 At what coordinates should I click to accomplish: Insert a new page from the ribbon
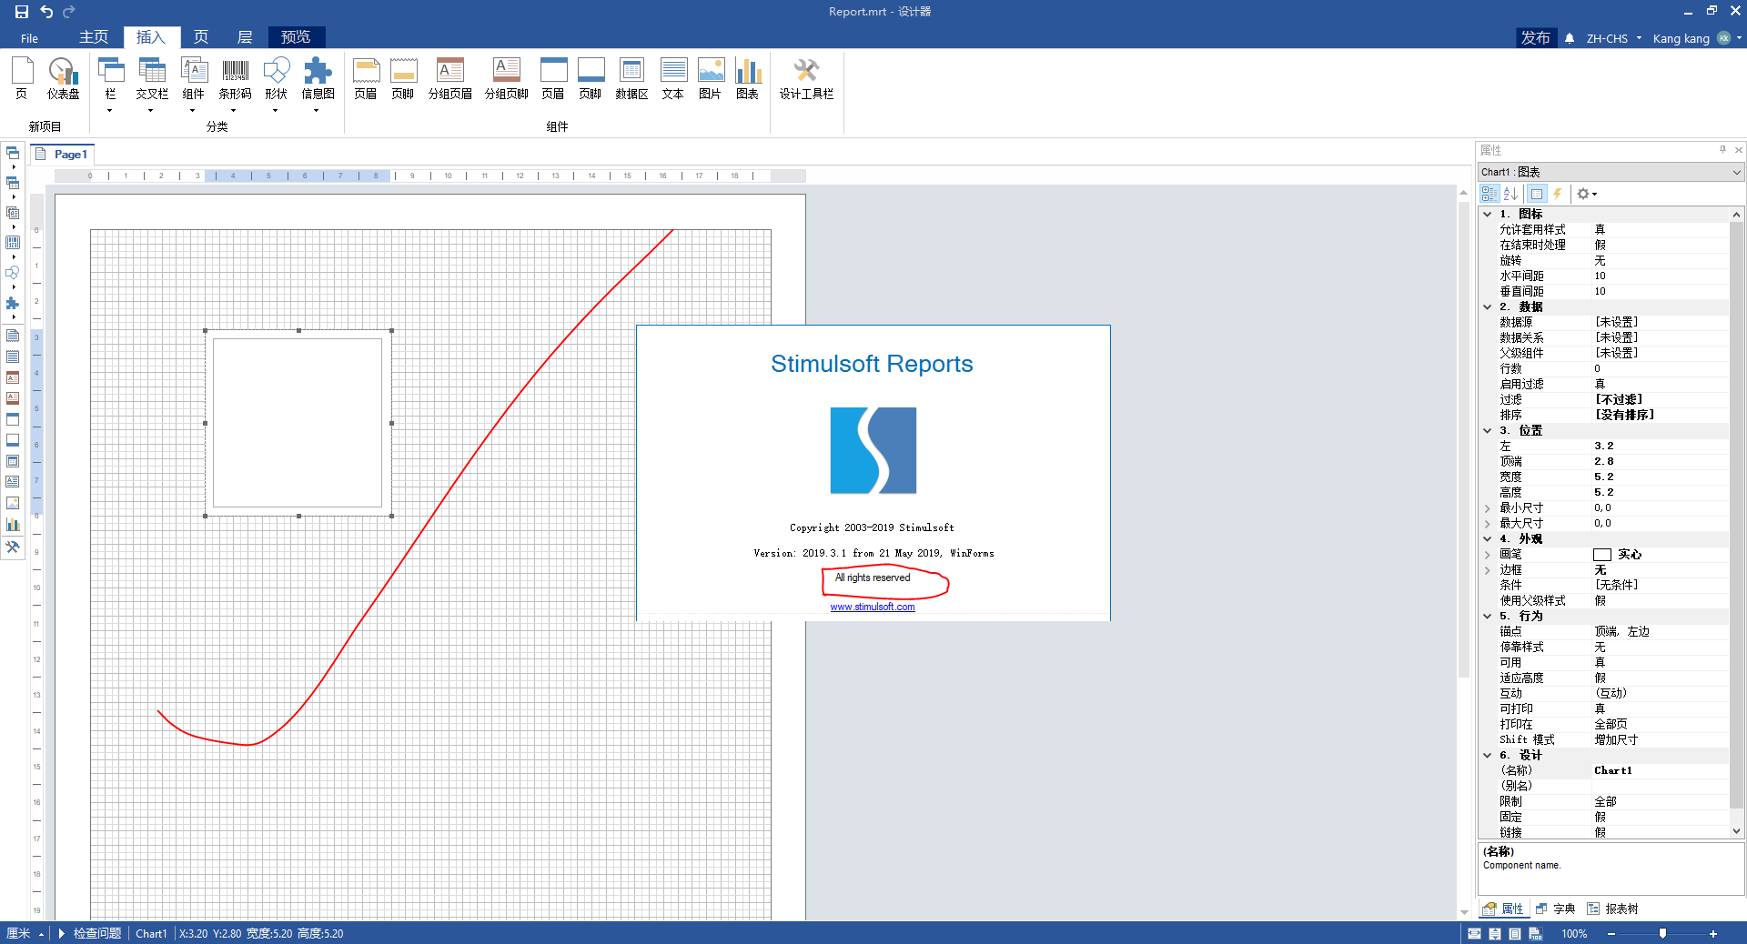[x=22, y=78]
